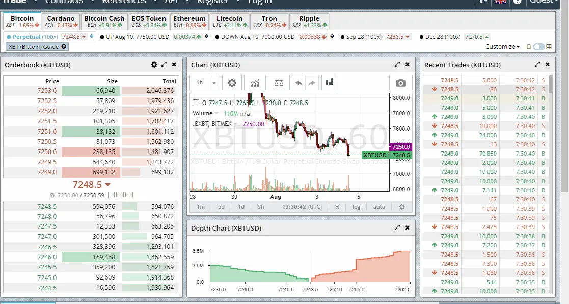Click the 13:30:42 (UTC) timezone label

click(302, 207)
